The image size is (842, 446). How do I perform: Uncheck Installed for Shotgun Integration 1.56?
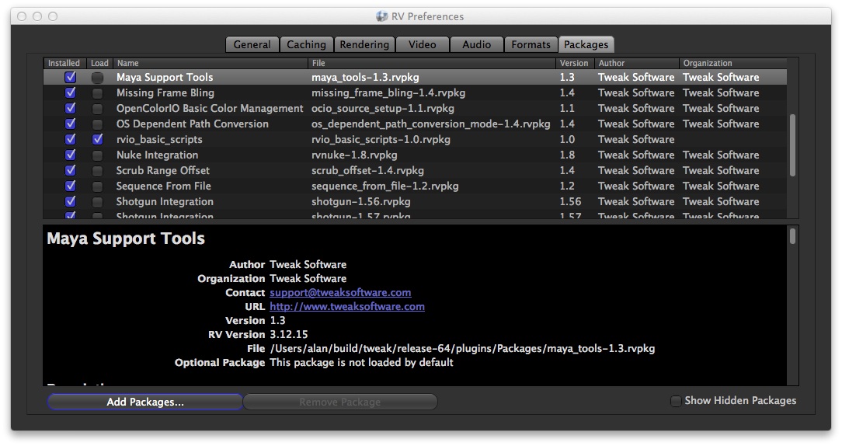click(71, 202)
